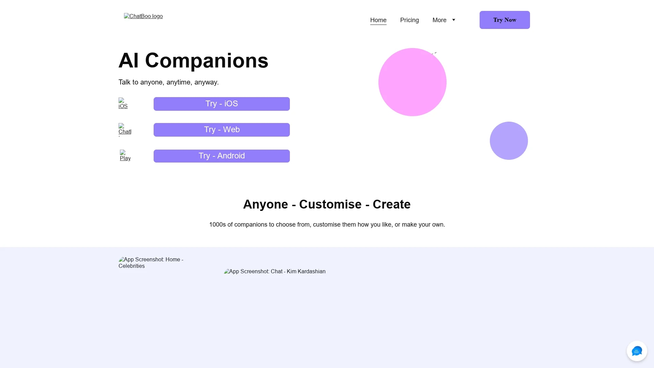Click the ChatBoo web icon beside Try - Web
The height and width of the screenshot is (368, 654).
click(x=125, y=129)
